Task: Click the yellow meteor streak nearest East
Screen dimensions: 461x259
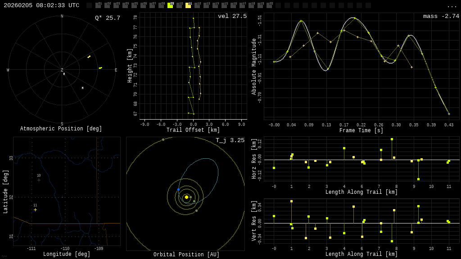Action: [100, 68]
